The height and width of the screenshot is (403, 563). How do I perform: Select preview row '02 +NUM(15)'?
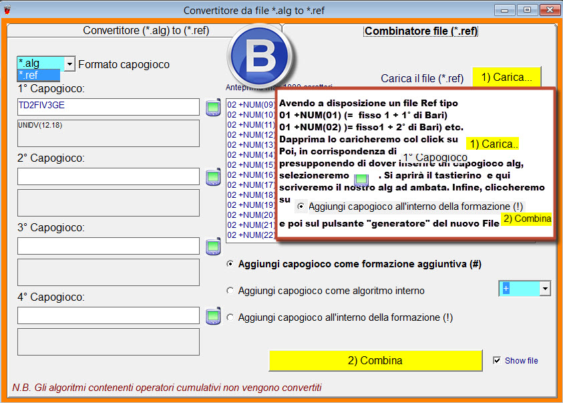(x=251, y=165)
